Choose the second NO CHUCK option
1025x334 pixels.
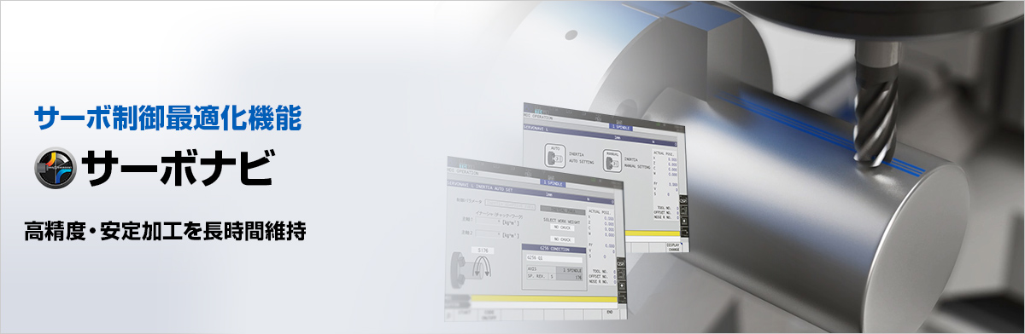[x=562, y=240]
